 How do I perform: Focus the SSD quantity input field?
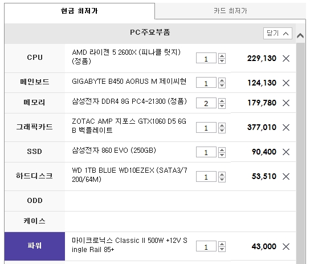[206, 152]
